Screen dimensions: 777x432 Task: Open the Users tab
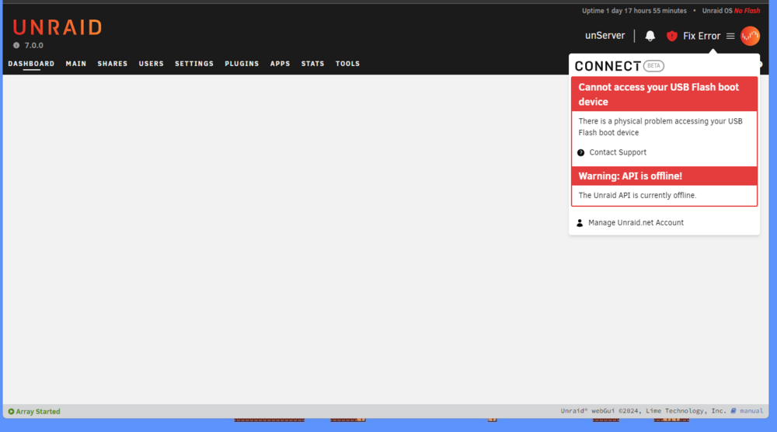tap(152, 64)
